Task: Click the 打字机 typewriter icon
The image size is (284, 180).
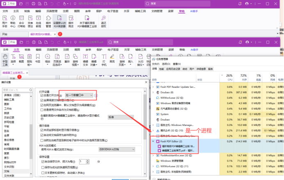Action: point(104,59)
